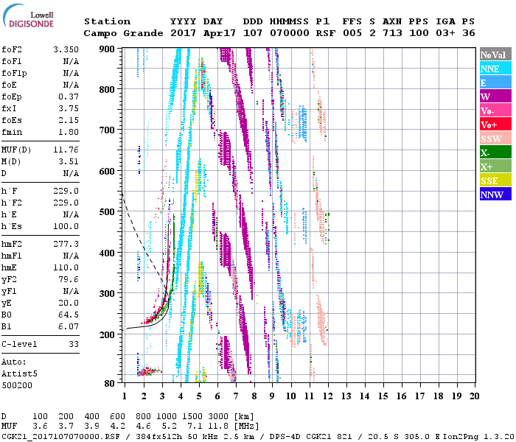Click the D distance 1500 entry
Screen dimensions: 516x442
pos(192,417)
